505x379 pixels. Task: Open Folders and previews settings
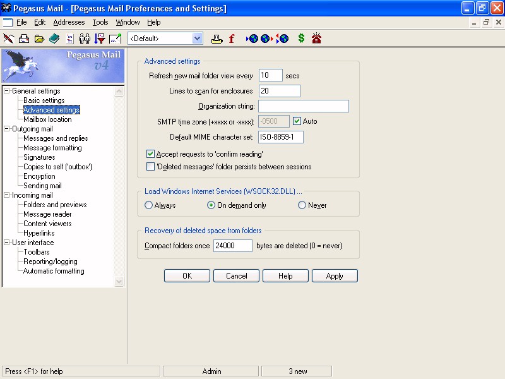(55, 205)
